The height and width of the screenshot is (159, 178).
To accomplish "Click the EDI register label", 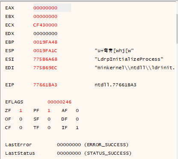I will coord(10,68).
